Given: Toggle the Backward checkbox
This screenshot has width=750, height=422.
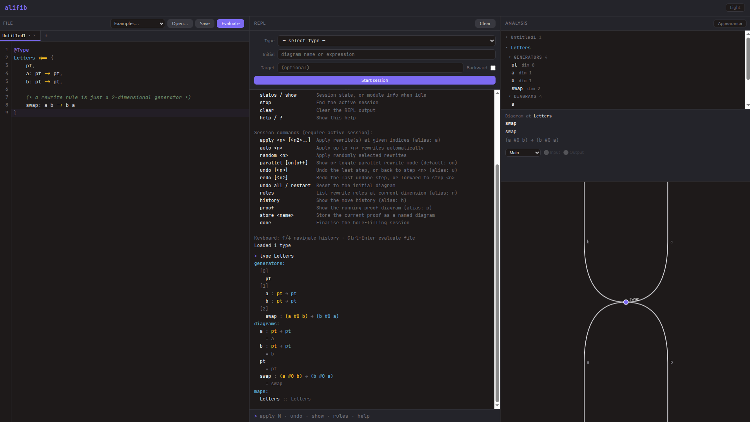Looking at the screenshot, I should pos(493,68).
